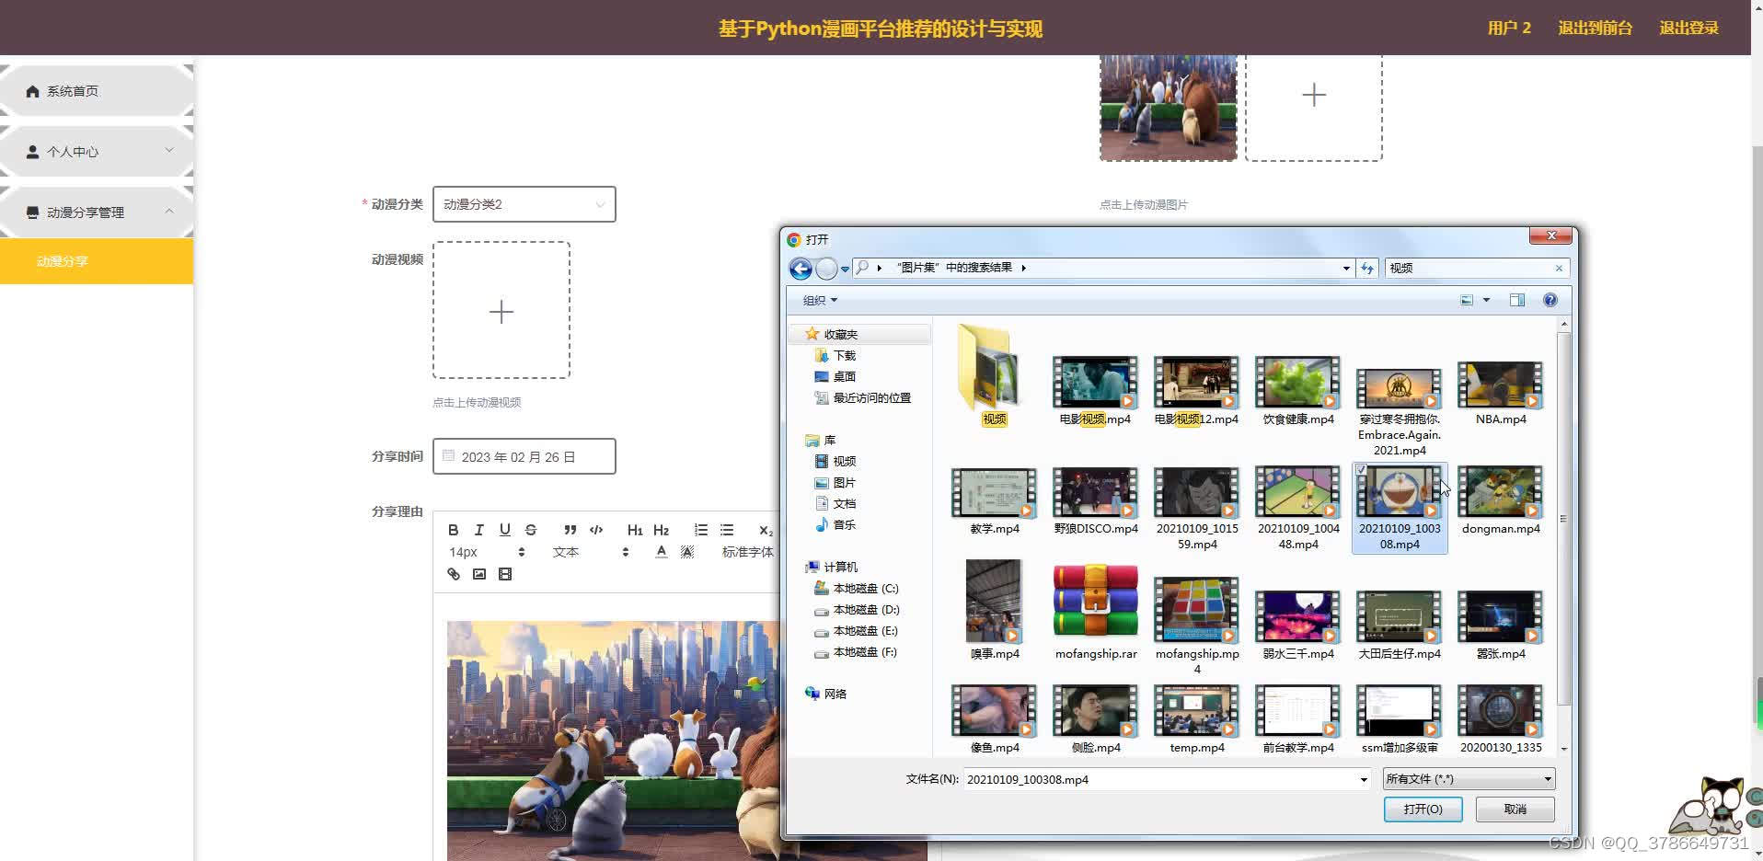1763x861 pixels.
Task: Apply italic formatting in the editor
Action: tap(478, 530)
